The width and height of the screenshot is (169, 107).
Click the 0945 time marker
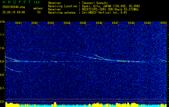pyautogui.click(x=83, y=23)
